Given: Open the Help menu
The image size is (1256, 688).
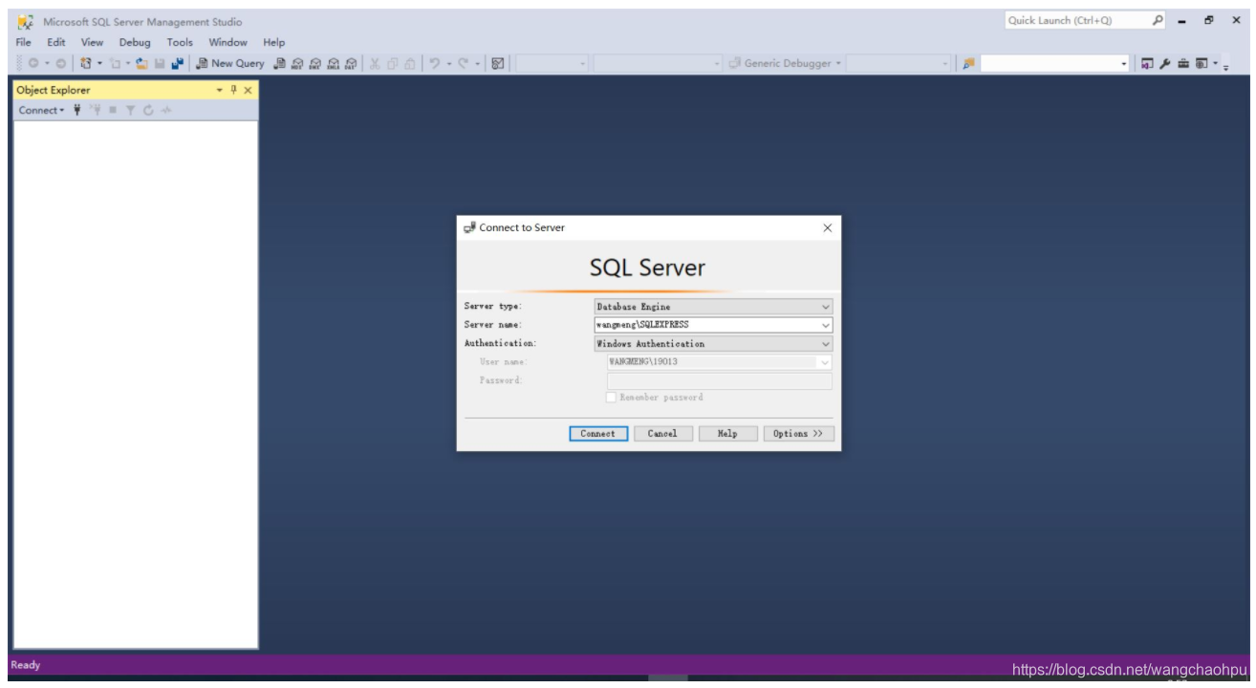Looking at the screenshot, I should click(274, 42).
